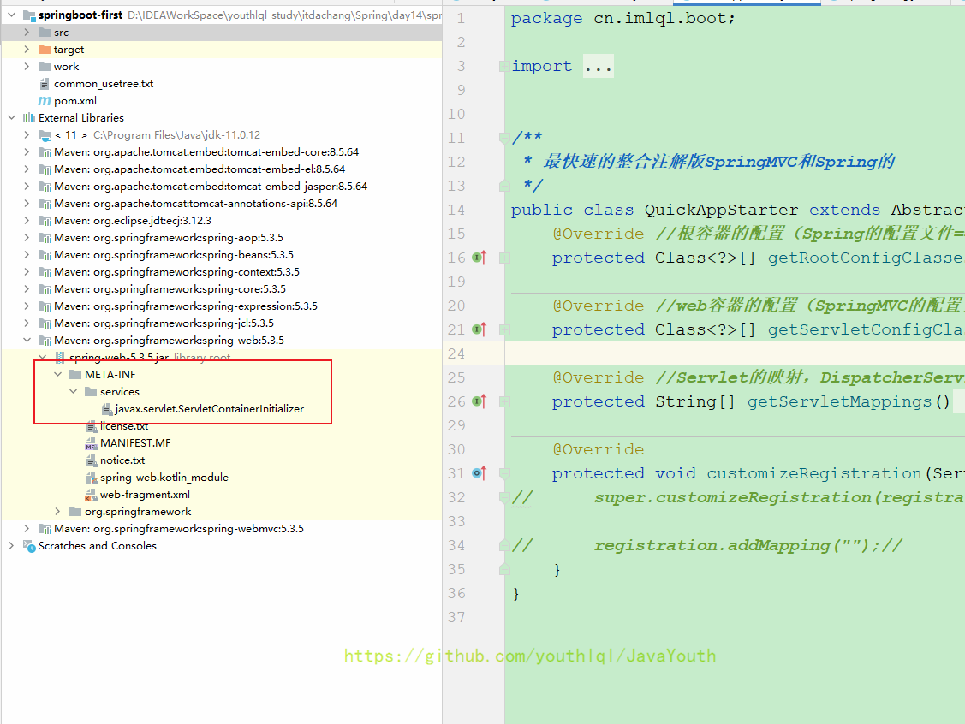This screenshot has width=965, height=724.
Task: Click the MANIFEST.MF file icon
Action: (91, 443)
